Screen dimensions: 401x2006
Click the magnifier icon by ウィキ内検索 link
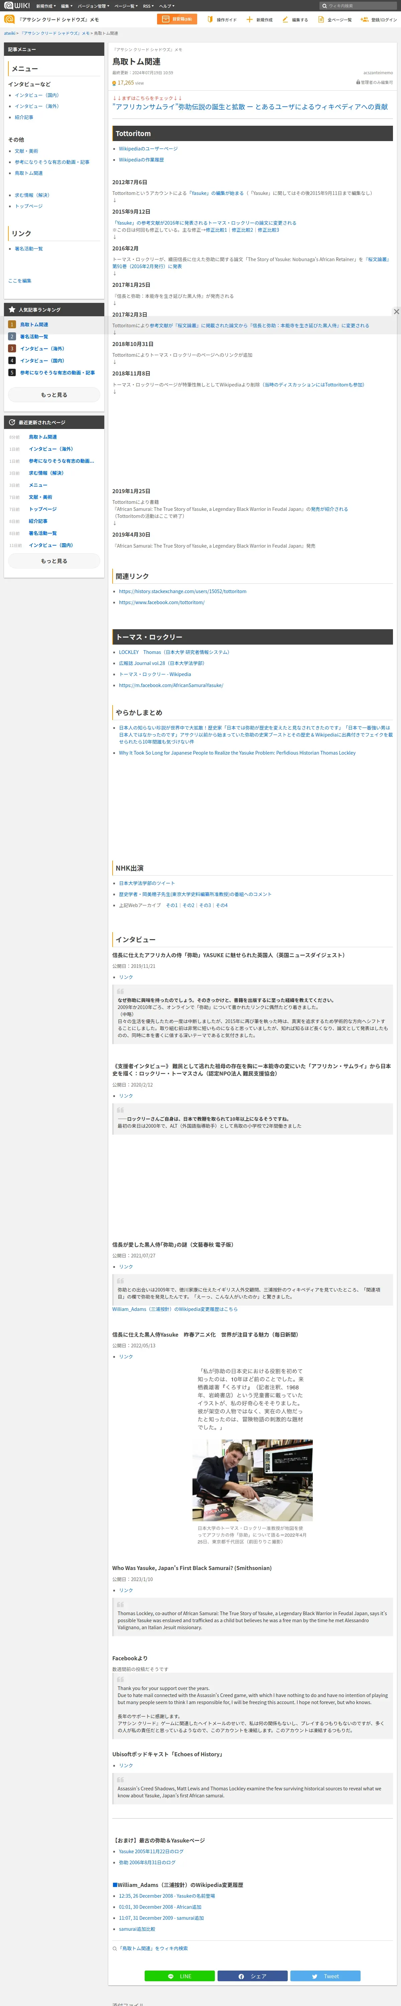pyautogui.click(x=115, y=1948)
